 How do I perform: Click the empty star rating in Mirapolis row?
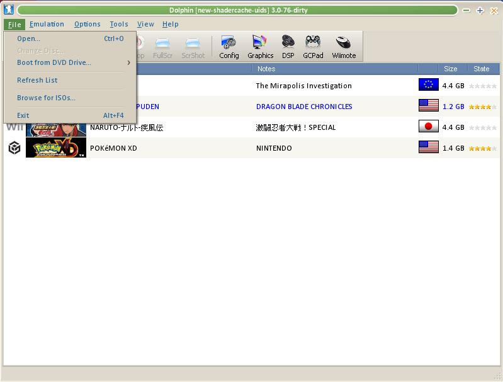pos(482,86)
